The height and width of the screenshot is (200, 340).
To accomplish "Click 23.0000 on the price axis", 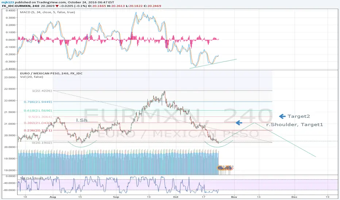I will (x=10, y=77).
